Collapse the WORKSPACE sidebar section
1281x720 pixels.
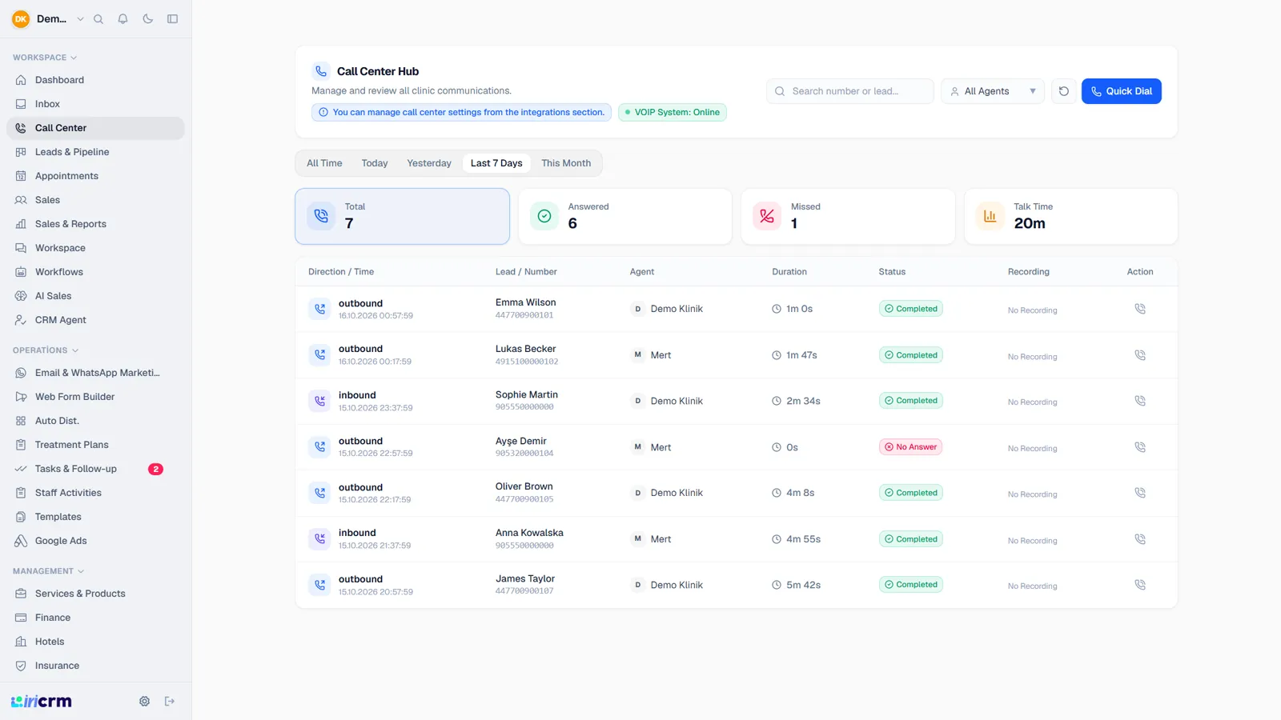click(45, 58)
